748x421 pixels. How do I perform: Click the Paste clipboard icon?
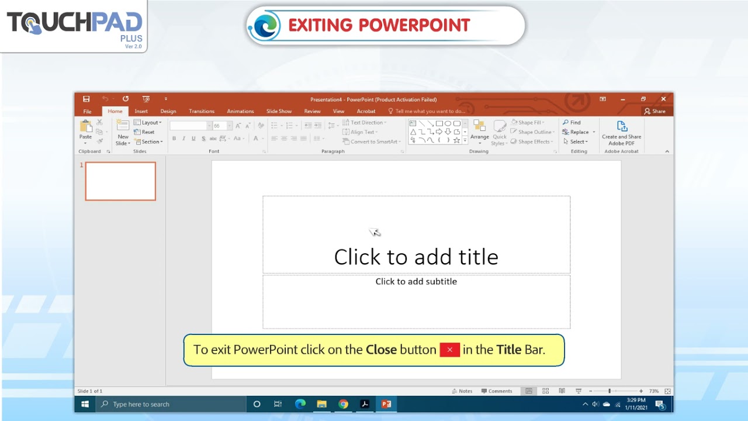pos(86,126)
